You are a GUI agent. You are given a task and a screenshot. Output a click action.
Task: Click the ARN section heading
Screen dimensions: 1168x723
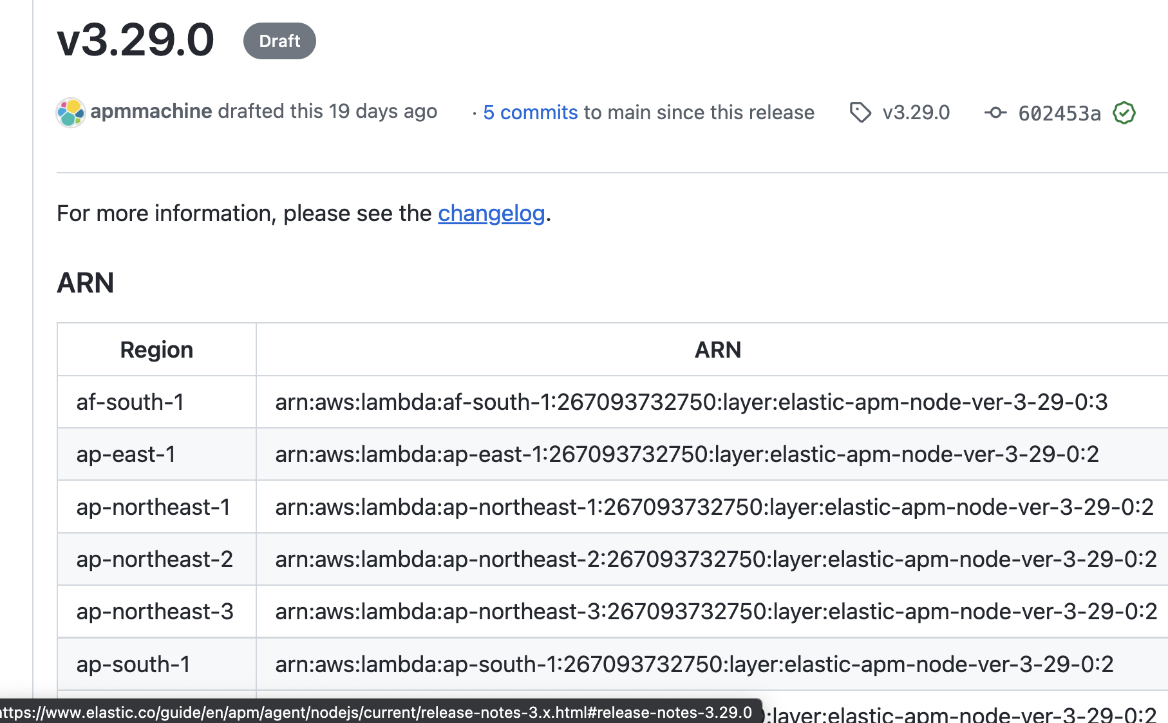(86, 283)
